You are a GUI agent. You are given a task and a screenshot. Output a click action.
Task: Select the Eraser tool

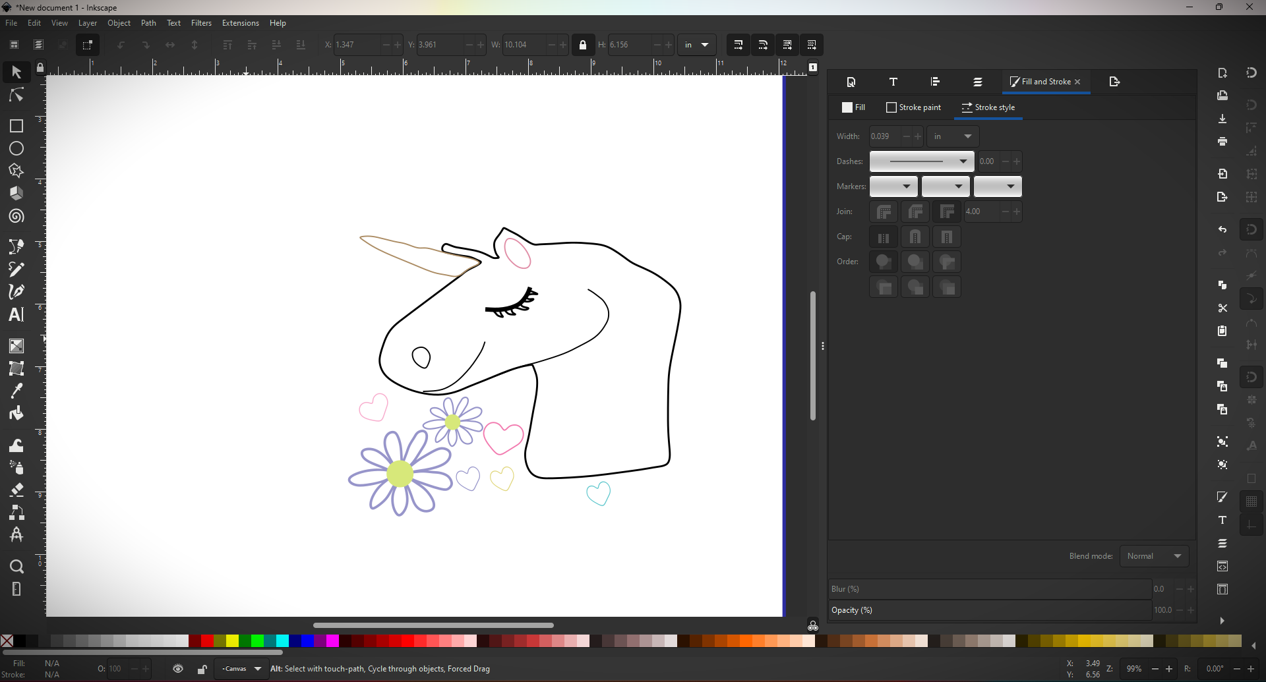click(16, 490)
